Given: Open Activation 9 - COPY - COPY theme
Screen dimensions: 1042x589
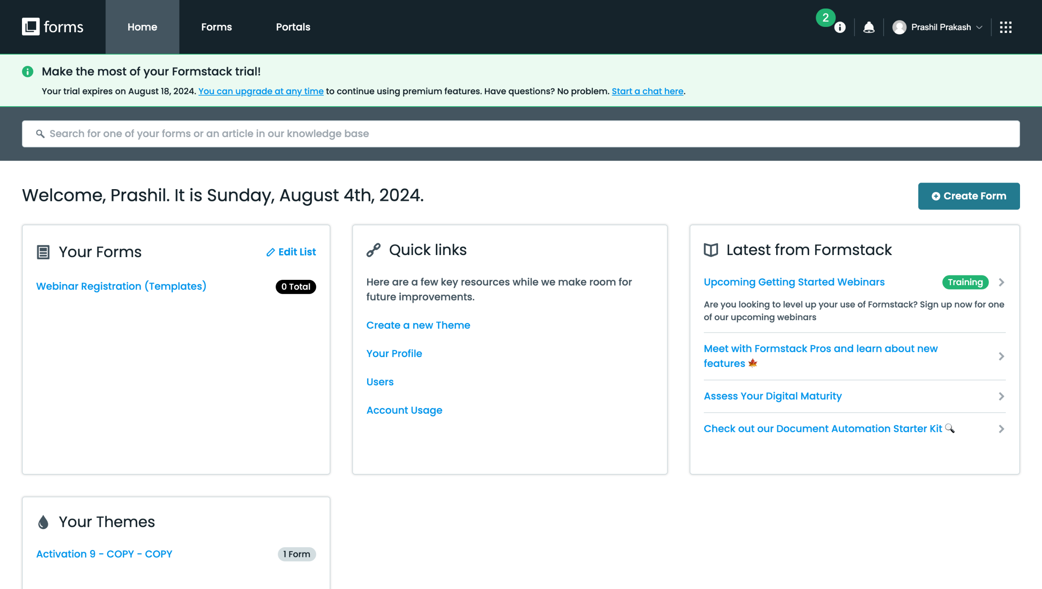Looking at the screenshot, I should 104,554.
